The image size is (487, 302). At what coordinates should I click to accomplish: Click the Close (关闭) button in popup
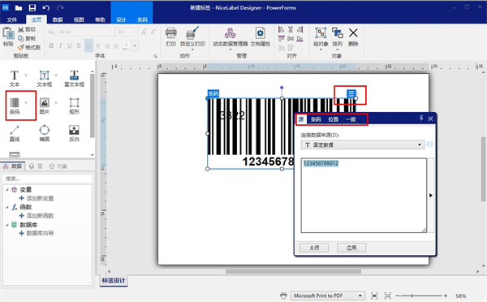click(314, 248)
